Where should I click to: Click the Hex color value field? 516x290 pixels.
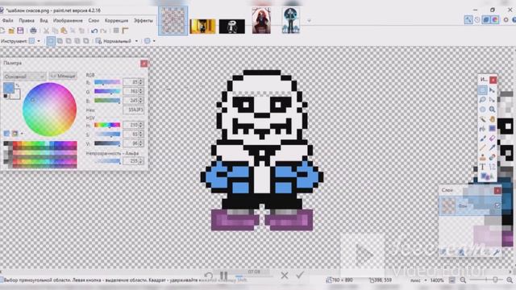133,110
